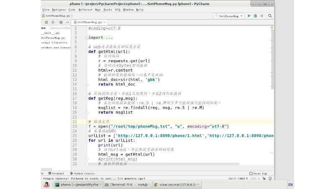Switch to the PyCharm phone taskbar item
The height and width of the screenshot is (189, 335).
78,185
